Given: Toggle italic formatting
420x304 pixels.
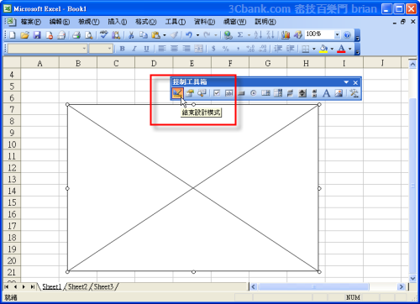Looking at the screenshot, I should tap(134, 49).
